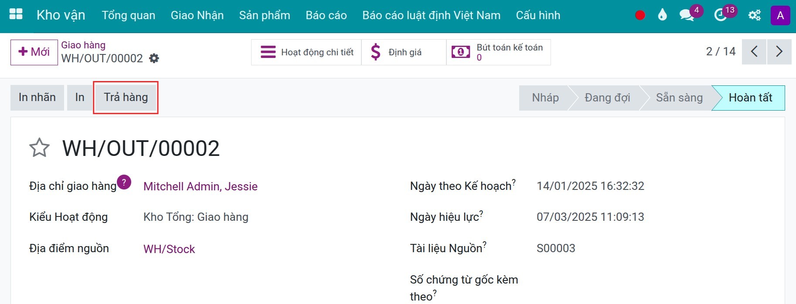
Task: Click the Ngày theo Kế hoạch label
Action: (x=463, y=186)
